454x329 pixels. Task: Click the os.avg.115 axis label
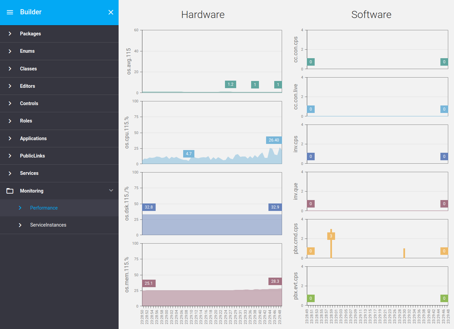[x=128, y=61]
